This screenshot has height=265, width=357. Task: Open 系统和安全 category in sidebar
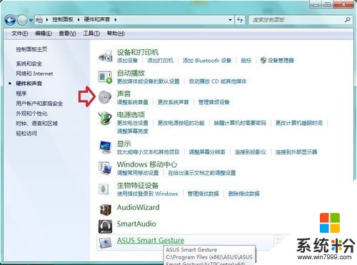(x=29, y=64)
